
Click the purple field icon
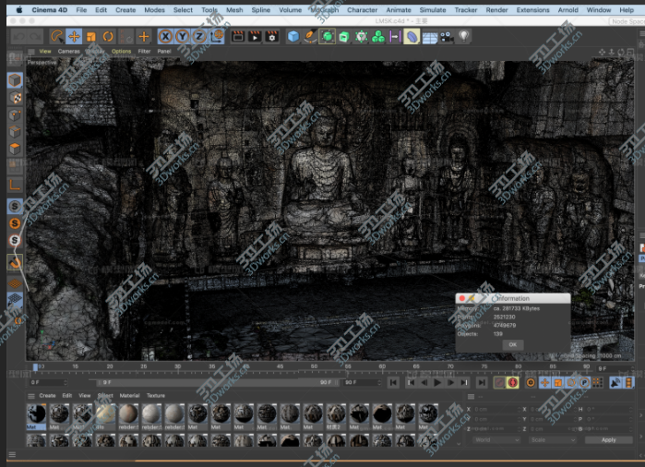pyautogui.click(x=395, y=37)
